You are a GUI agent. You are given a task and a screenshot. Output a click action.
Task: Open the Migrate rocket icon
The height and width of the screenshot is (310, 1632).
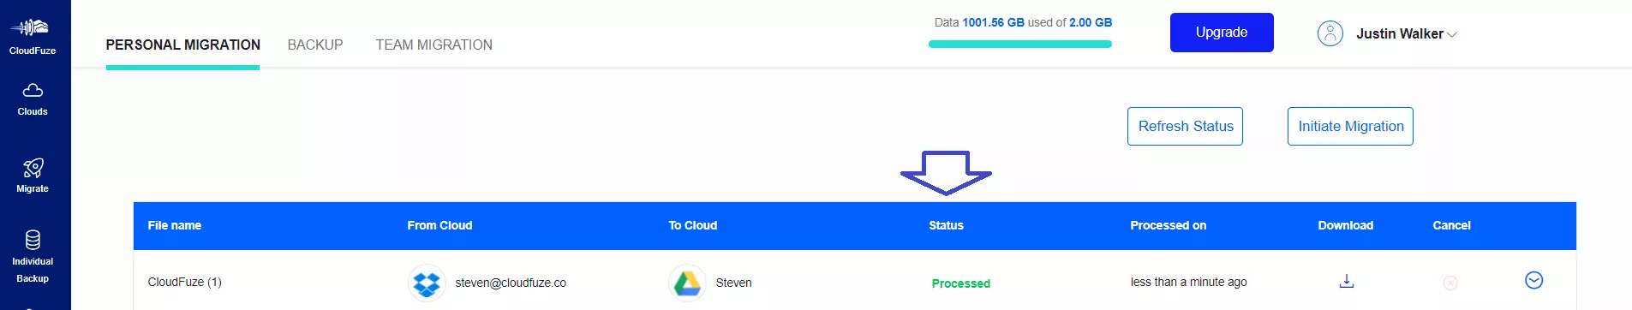[x=33, y=168]
